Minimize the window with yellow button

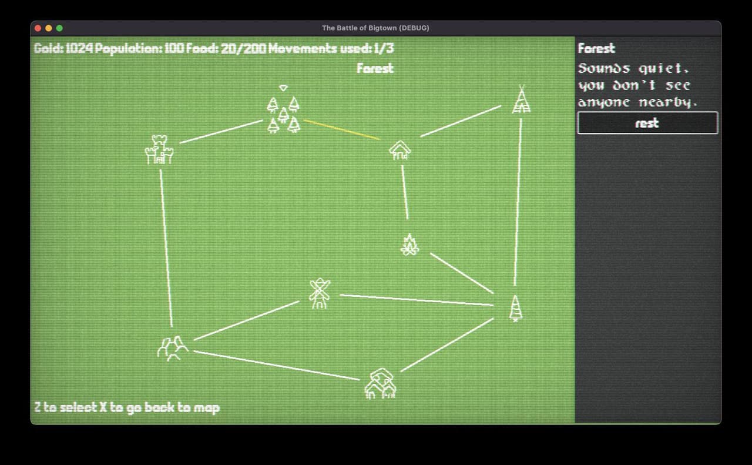(x=49, y=28)
